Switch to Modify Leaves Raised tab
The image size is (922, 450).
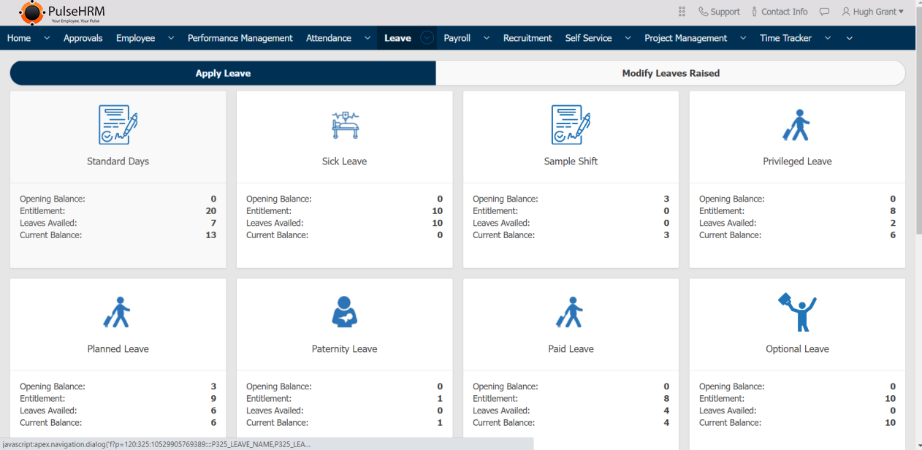(x=671, y=73)
